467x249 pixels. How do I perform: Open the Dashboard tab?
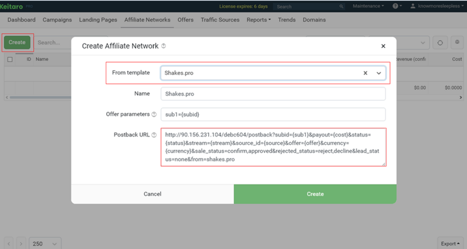[21, 20]
